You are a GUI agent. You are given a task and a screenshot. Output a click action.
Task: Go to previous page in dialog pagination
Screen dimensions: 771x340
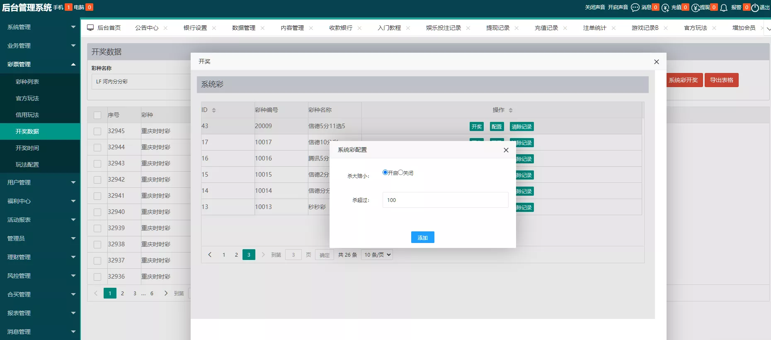click(210, 255)
